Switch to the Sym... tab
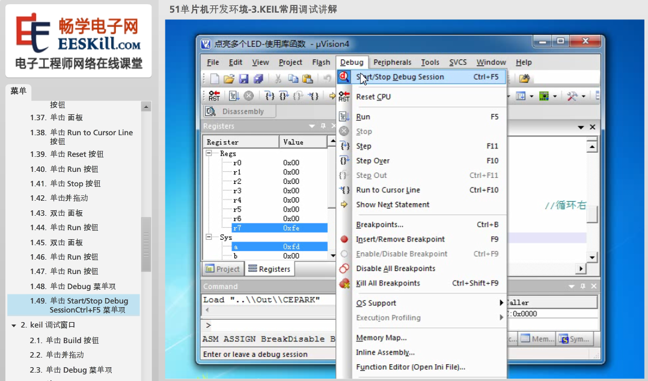The width and height of the screenshot is (648, 381). point(574,339)
